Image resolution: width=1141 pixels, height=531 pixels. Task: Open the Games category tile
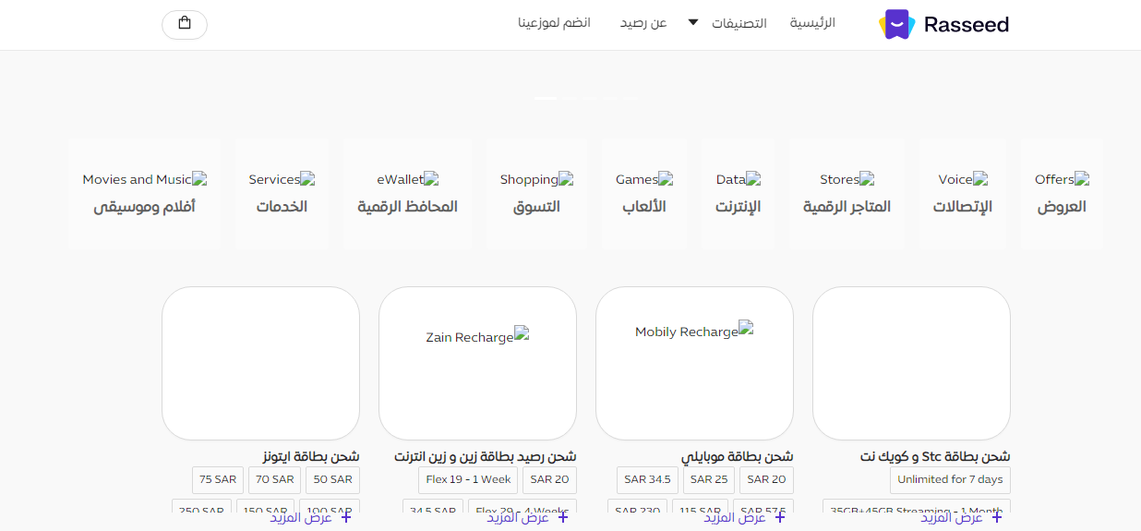643,194
